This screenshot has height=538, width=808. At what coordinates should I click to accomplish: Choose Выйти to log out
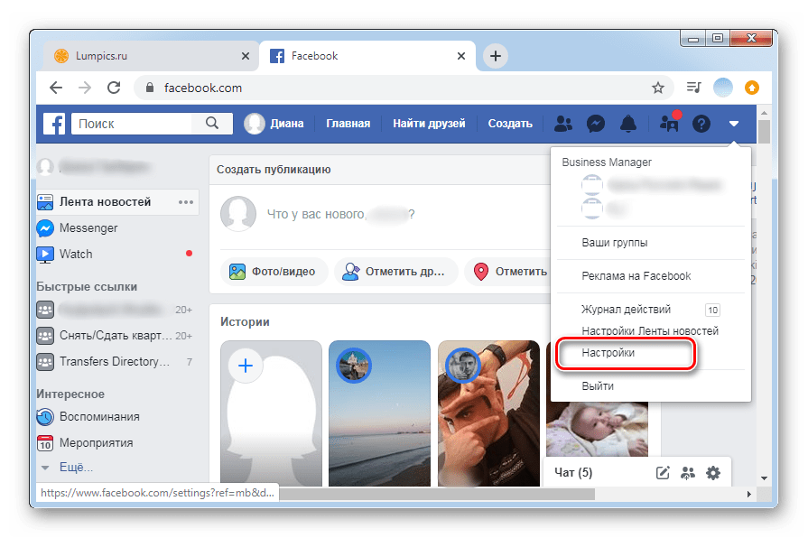(598, 386)
